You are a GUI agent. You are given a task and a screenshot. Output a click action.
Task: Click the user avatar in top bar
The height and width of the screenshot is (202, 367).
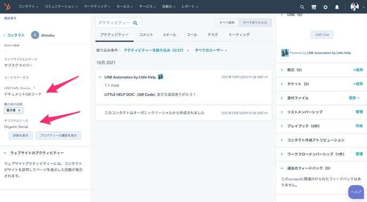click(354, 6)
